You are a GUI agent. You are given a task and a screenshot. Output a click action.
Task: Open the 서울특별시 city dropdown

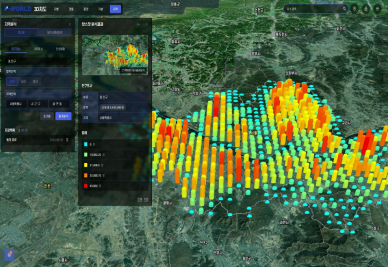tap(16, 104)
